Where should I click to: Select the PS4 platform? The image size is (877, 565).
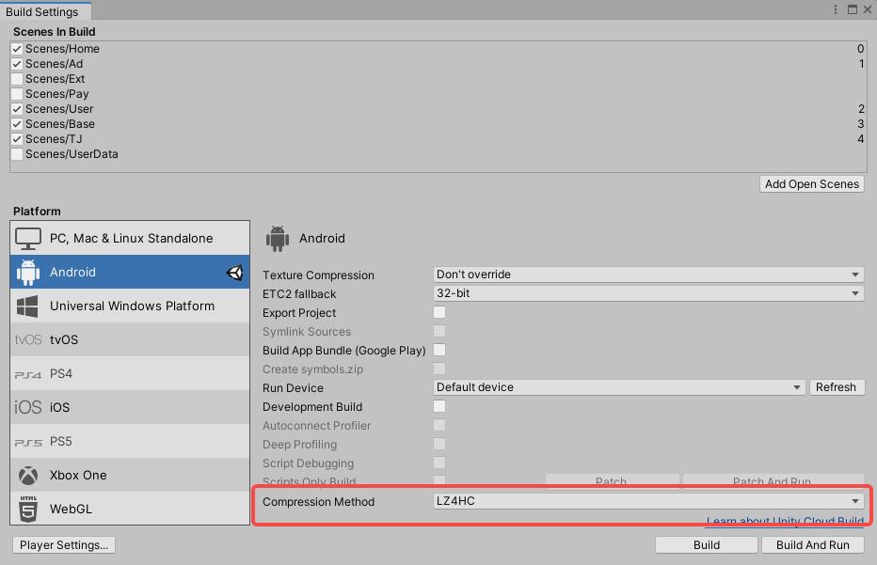pos(130,374)
